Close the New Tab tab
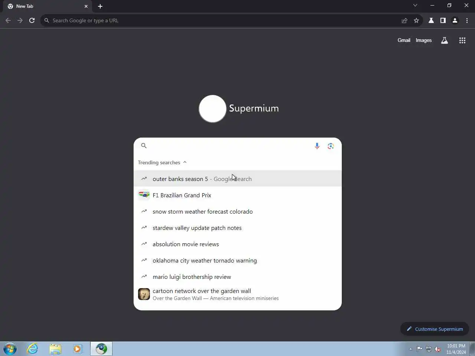 [x=86, y=6]
